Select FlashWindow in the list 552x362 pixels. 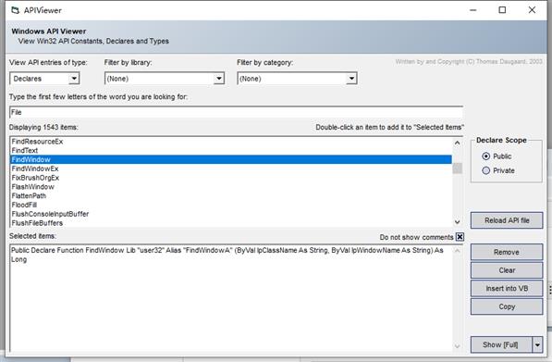231,187
